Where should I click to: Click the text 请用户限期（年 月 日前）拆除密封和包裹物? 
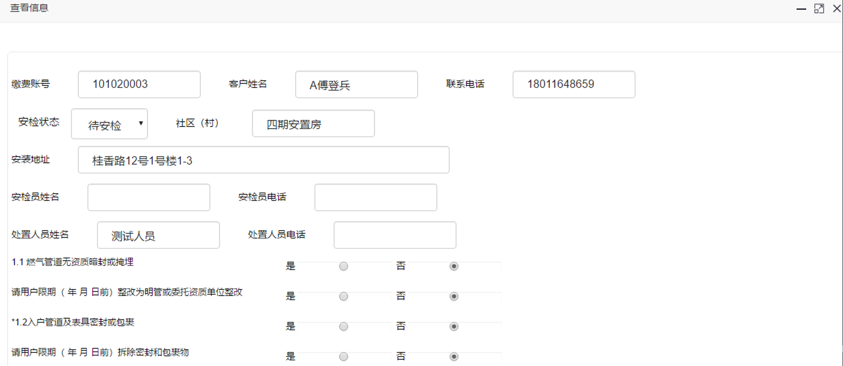point(100,352)
